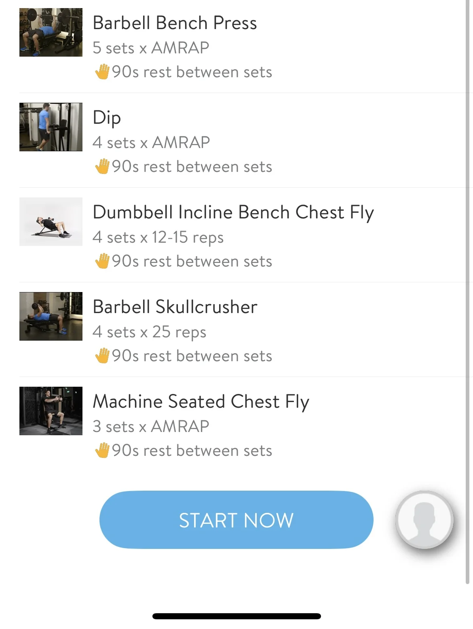Tap "4 sets x 12-15 reps" text

pyautogui.click(x=158, y=237)
